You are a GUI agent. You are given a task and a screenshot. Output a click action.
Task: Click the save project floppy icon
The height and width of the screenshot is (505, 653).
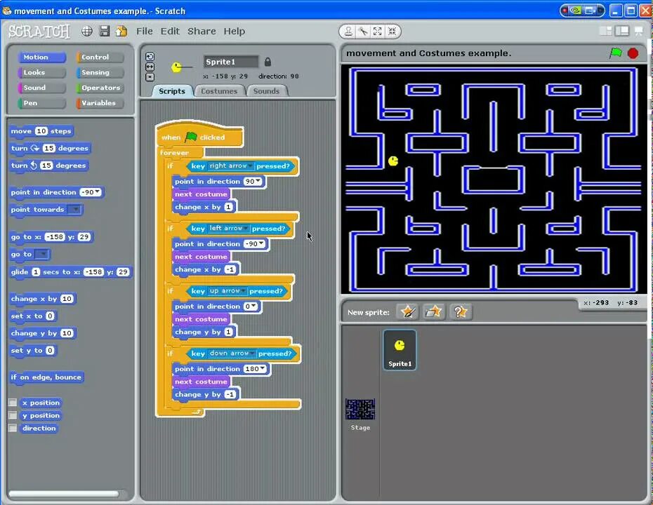pos(105,31)
